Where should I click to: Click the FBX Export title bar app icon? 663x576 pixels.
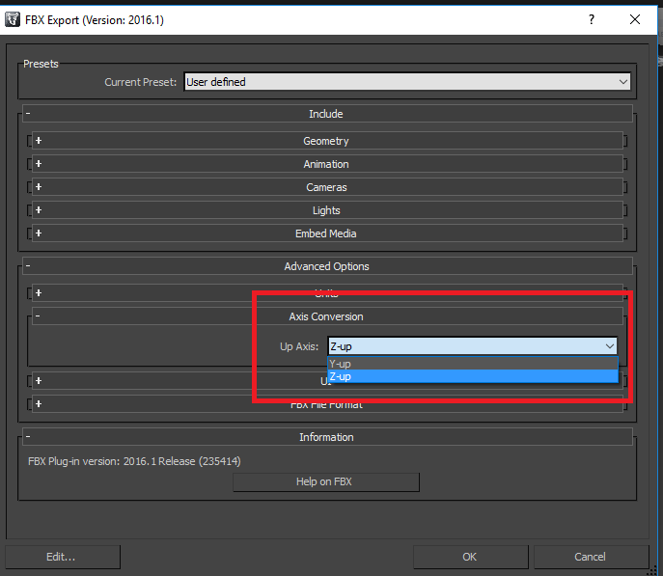coord(13,19)
